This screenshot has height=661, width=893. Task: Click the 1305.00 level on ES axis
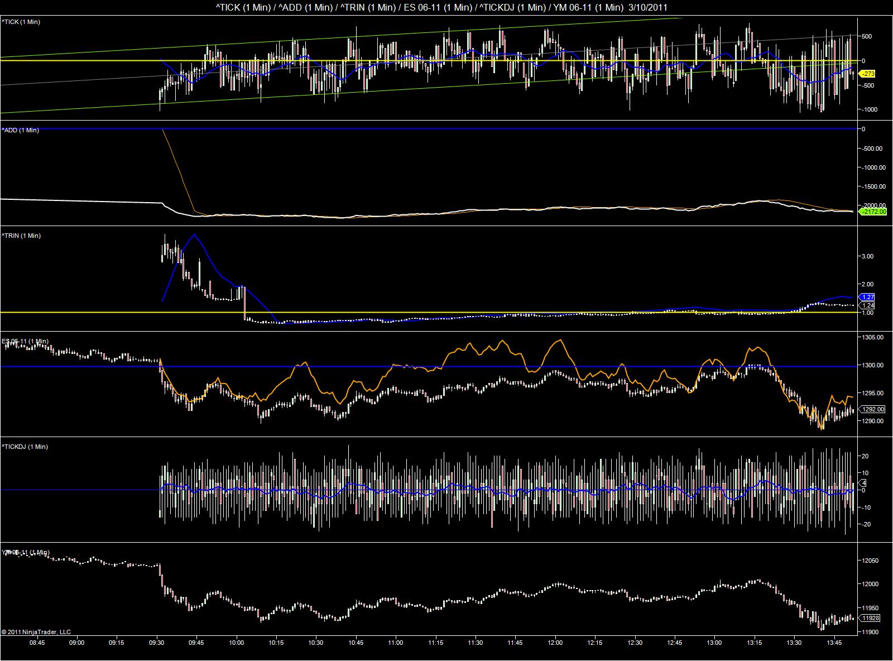pyautogui.click(x=873, y=337)
